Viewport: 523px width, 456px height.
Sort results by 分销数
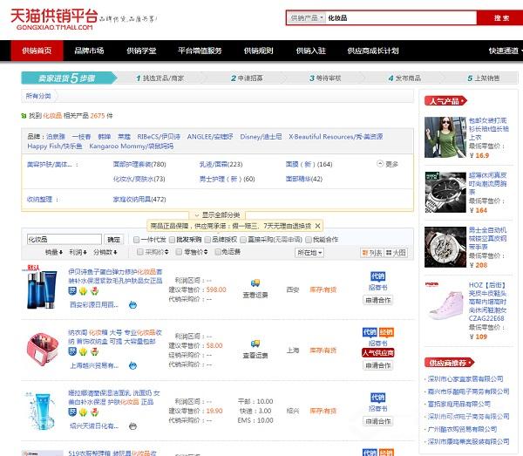(105, 252)
